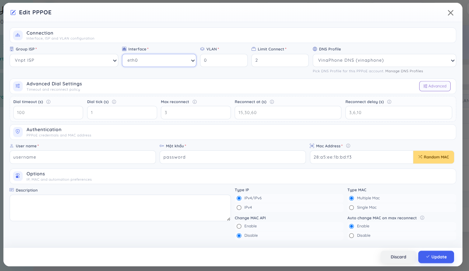This screenshot has width=469, height=271.
Task: Click the Connection section network icon
Action: (18, 35)
